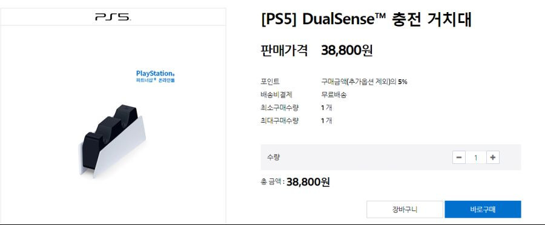Click the 총 금액 total price text
545x225 pixels.
click(x=295, y=181)
